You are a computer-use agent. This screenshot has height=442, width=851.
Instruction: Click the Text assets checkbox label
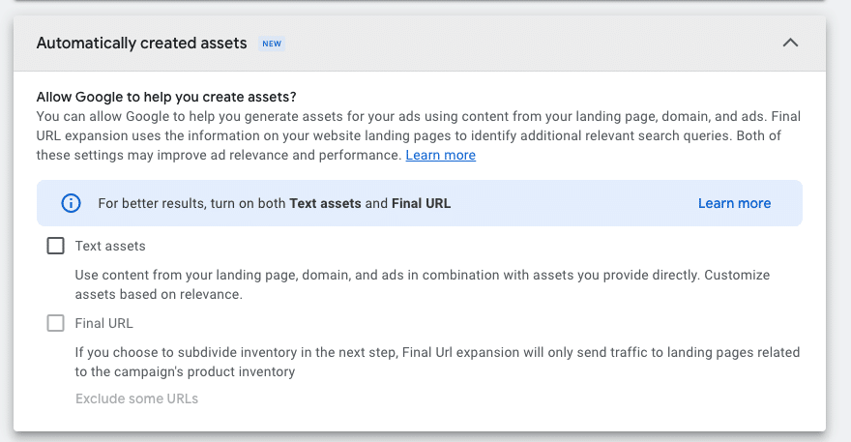click(x=110, y=246)
